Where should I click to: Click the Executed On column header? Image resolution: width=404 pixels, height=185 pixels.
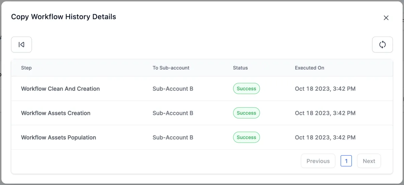[309, 68]
